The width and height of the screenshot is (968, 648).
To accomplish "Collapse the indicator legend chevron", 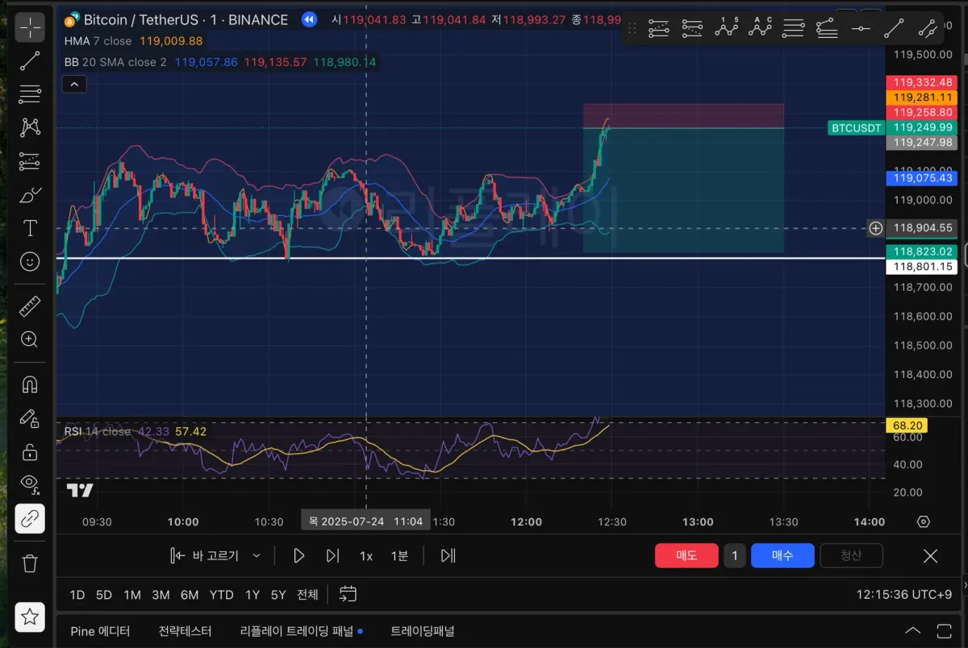I will pos(74,84).
